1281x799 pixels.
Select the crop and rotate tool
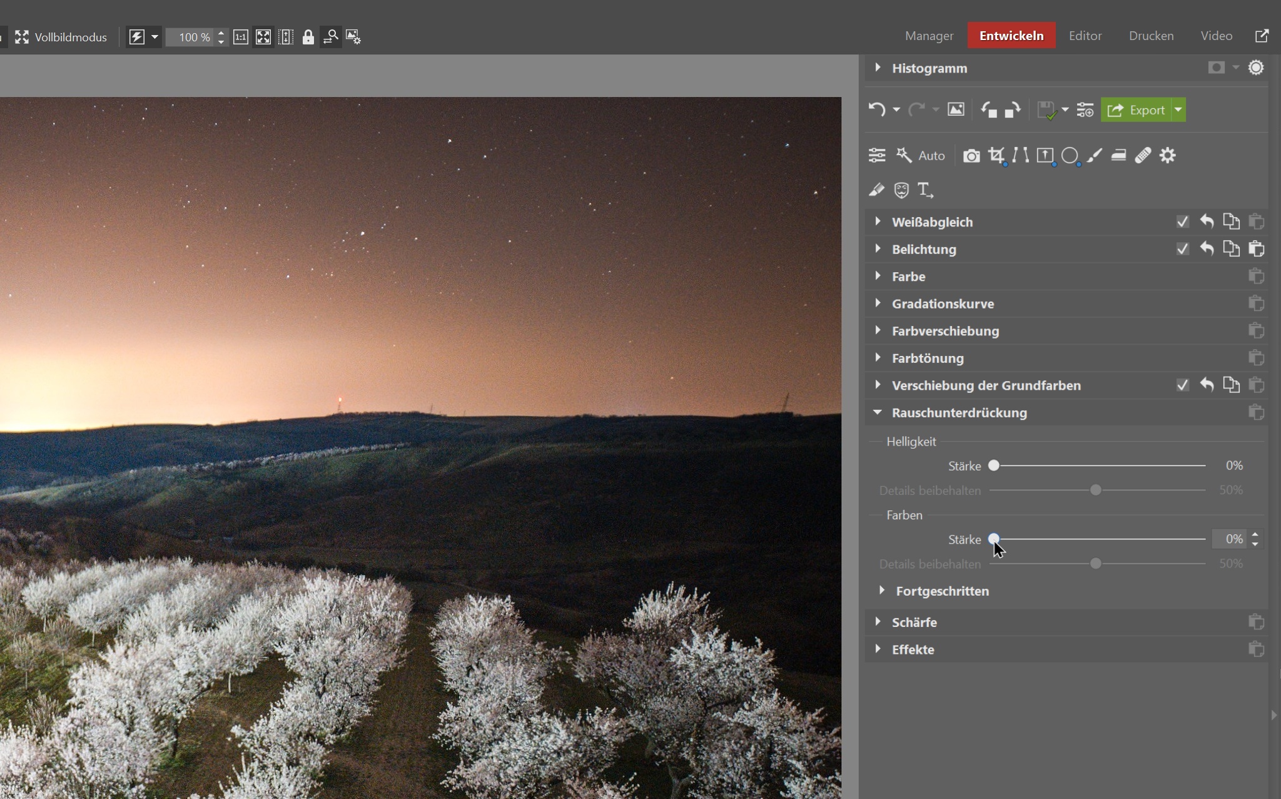[996, 155]
